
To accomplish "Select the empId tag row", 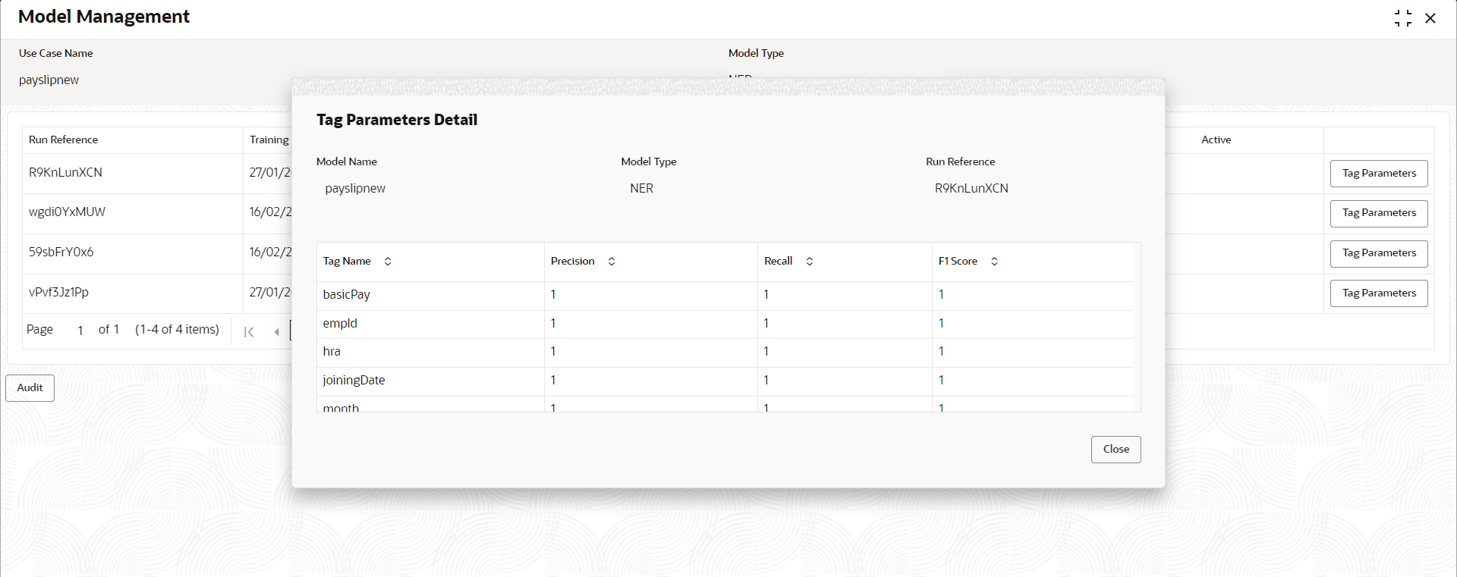I will coord(725,325).
